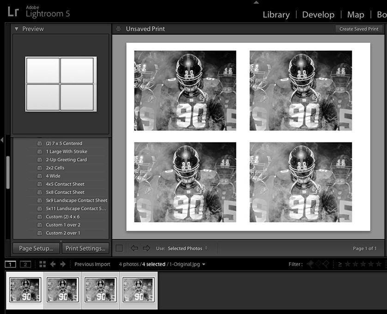This screenshot has width=387, height=314.
Task: Toggle the flagged photos filter
Action: coord(311,264)
